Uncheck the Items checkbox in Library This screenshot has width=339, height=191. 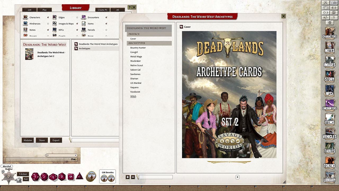pos(106,24)
